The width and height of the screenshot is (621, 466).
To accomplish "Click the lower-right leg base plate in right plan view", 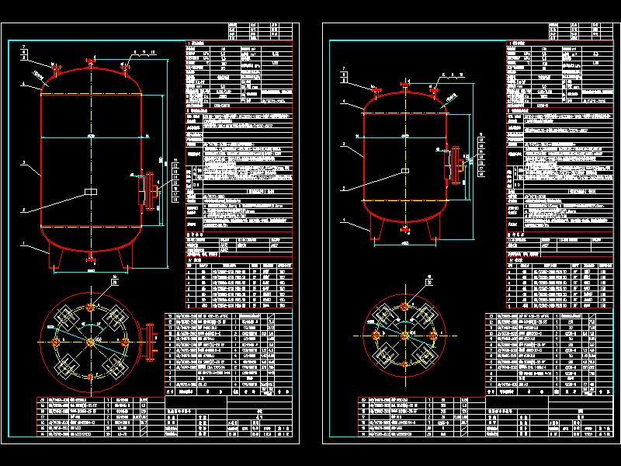I will click(x=425, y=355).
